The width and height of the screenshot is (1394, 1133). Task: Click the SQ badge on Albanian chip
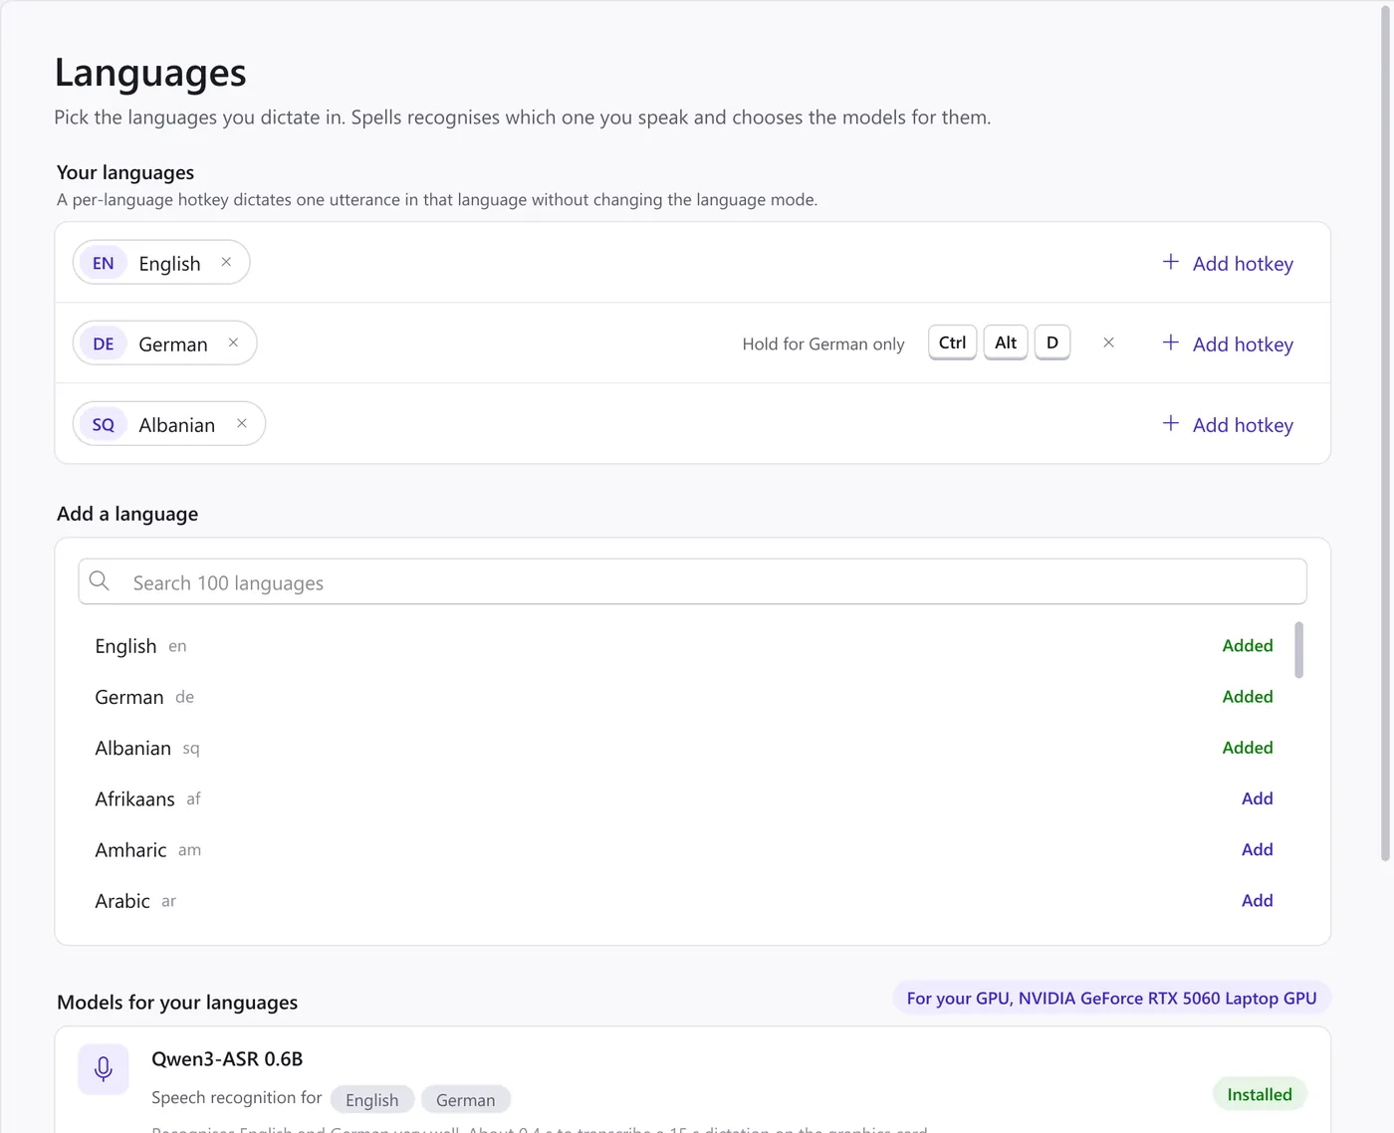tap(104, 424)
